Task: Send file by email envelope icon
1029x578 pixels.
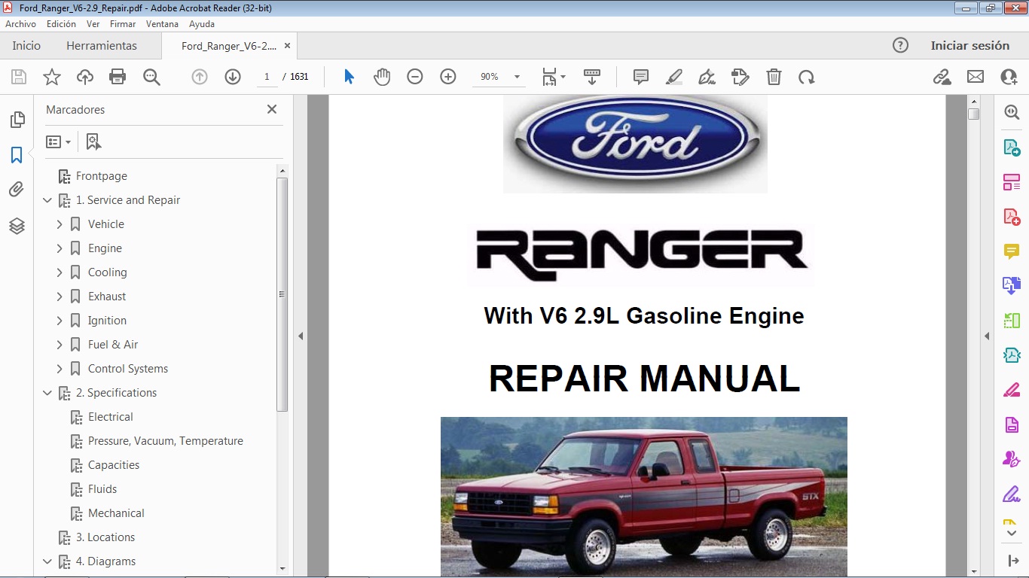Action: (976, 77)
